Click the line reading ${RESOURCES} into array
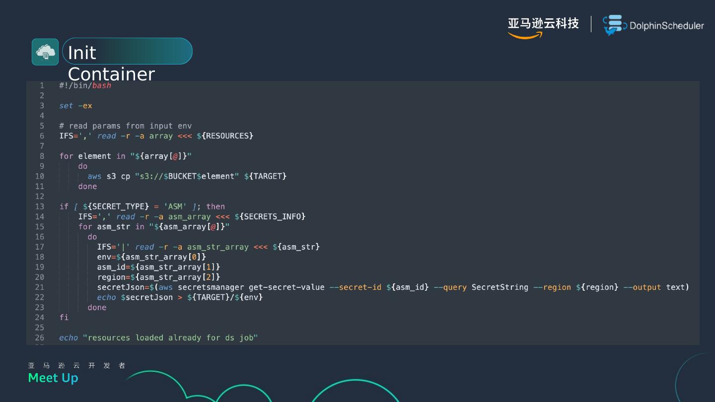 pos(156,136)
